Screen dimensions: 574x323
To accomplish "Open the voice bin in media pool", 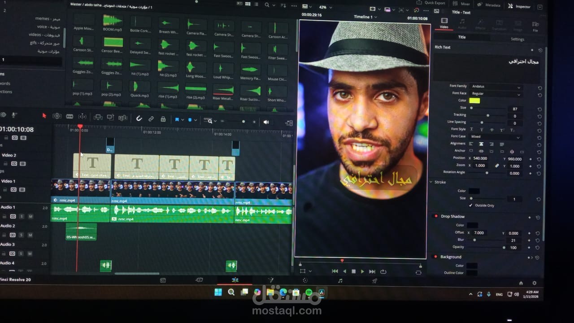I will [x=48, y=27].
